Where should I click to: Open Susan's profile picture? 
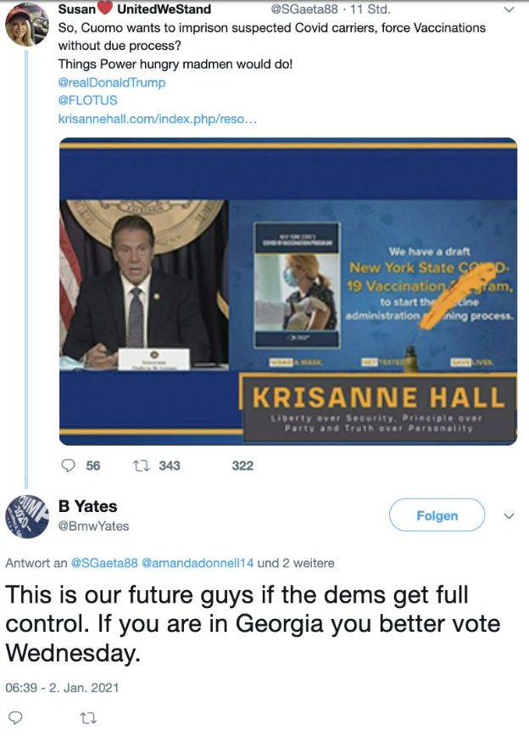pyautogui.click(x=27, y=25)
